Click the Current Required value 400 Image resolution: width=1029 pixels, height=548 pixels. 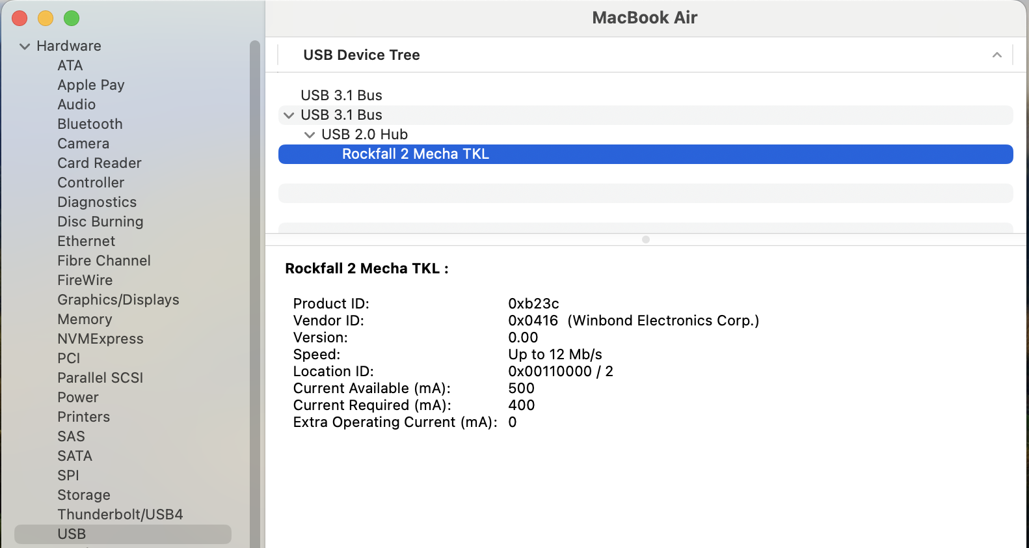(x=521, y=405)
